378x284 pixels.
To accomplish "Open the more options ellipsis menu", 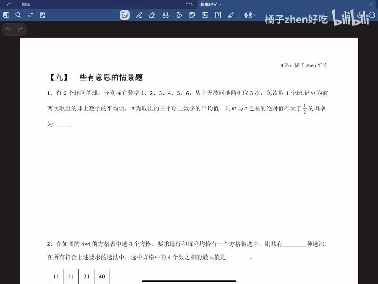I will [x=372, y=15].
